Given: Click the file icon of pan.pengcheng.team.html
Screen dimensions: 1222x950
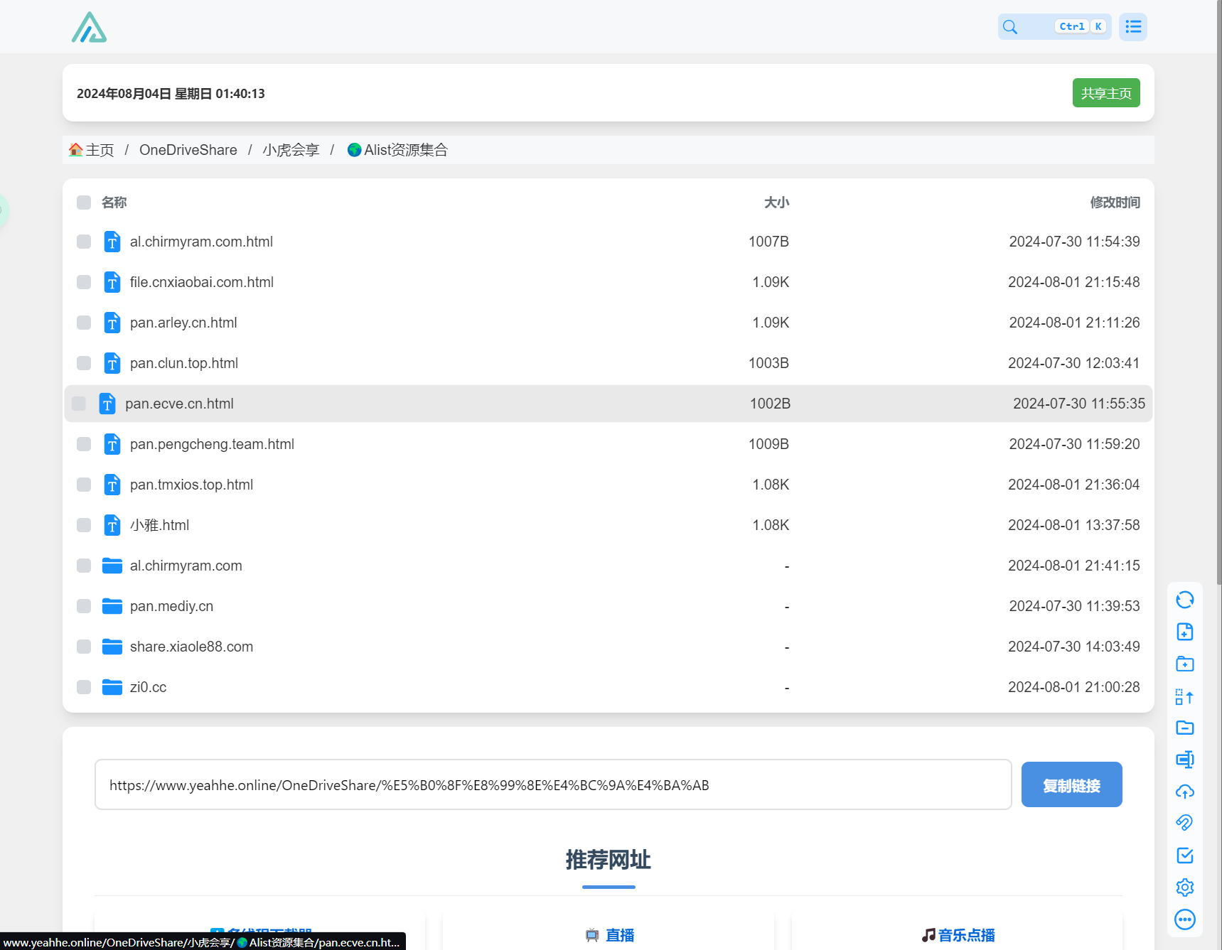Looking at the screenshot, I should 112,444.
